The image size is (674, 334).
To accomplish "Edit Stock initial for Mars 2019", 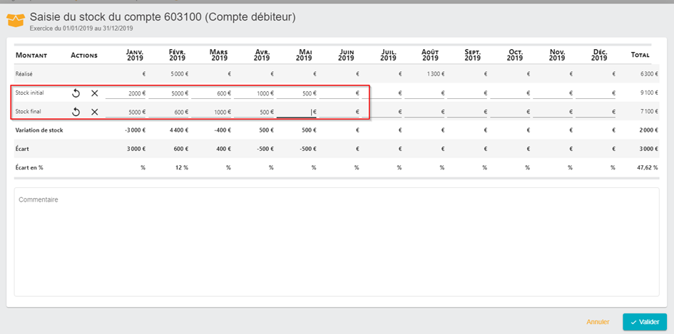I will point(211,93).
